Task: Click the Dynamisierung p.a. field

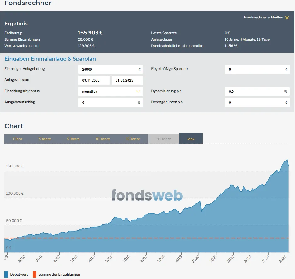Action: coord(254,92)
